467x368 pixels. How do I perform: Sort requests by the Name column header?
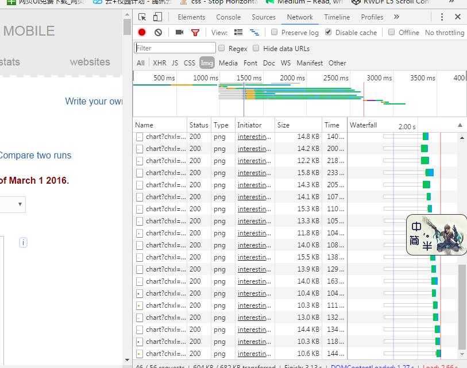point(160,125)
